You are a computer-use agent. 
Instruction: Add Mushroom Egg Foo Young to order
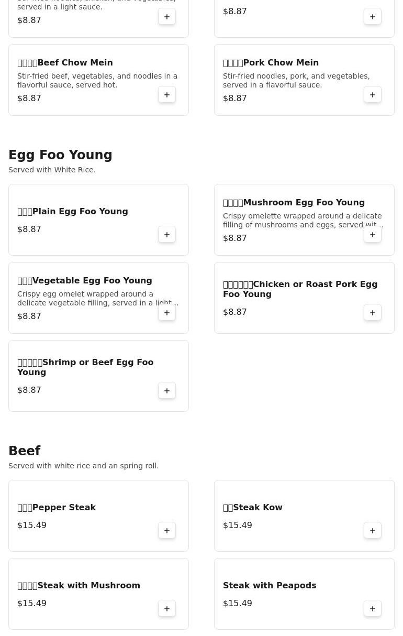373,235
